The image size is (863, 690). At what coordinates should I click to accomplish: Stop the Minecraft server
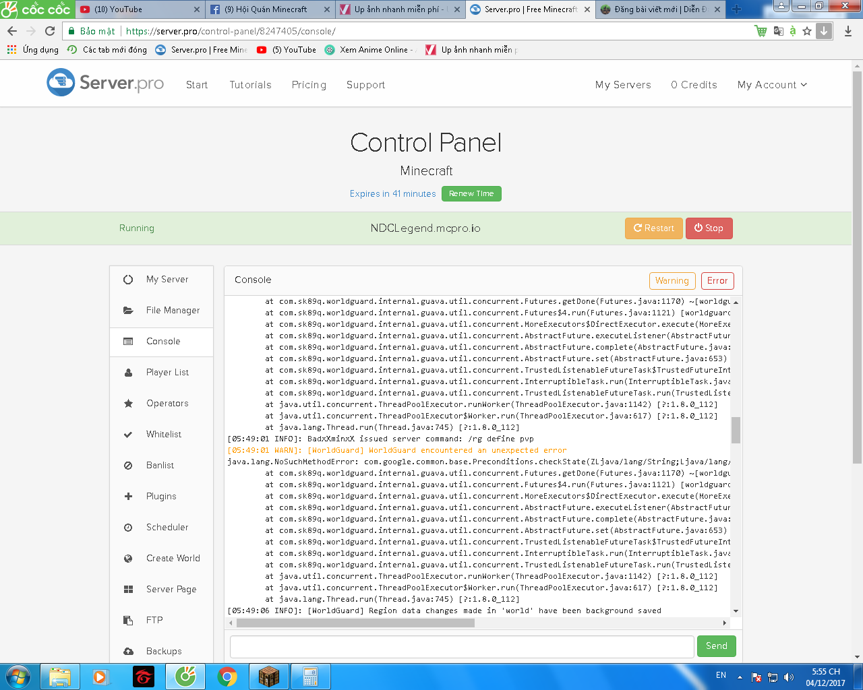[x=709, y=228]
